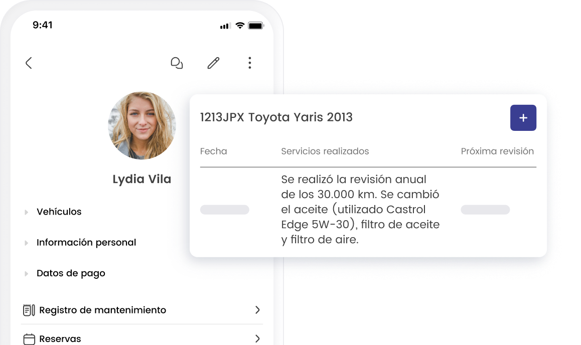Image resolution: width=581 pixels, height=345 pixels.
Task: Expand the Información personal section
Action: (x=80, y=243)
